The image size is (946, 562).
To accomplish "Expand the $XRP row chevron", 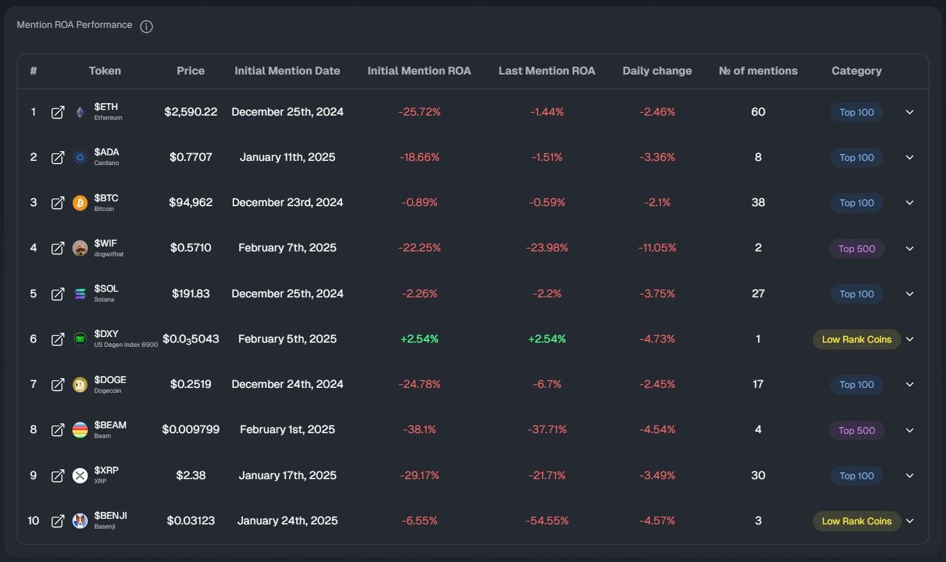I will (909, 476).
